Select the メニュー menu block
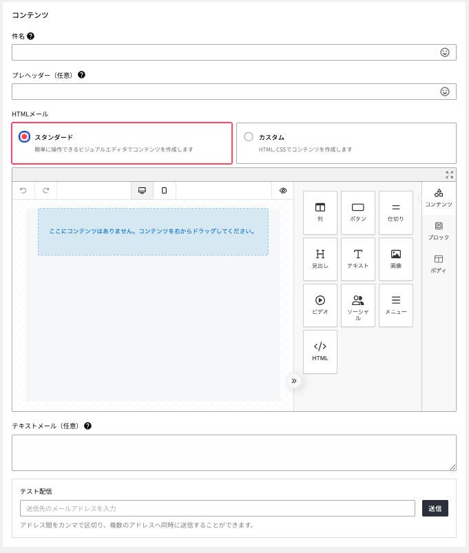Viewport: 469px width, 553px height. [396, 305]
